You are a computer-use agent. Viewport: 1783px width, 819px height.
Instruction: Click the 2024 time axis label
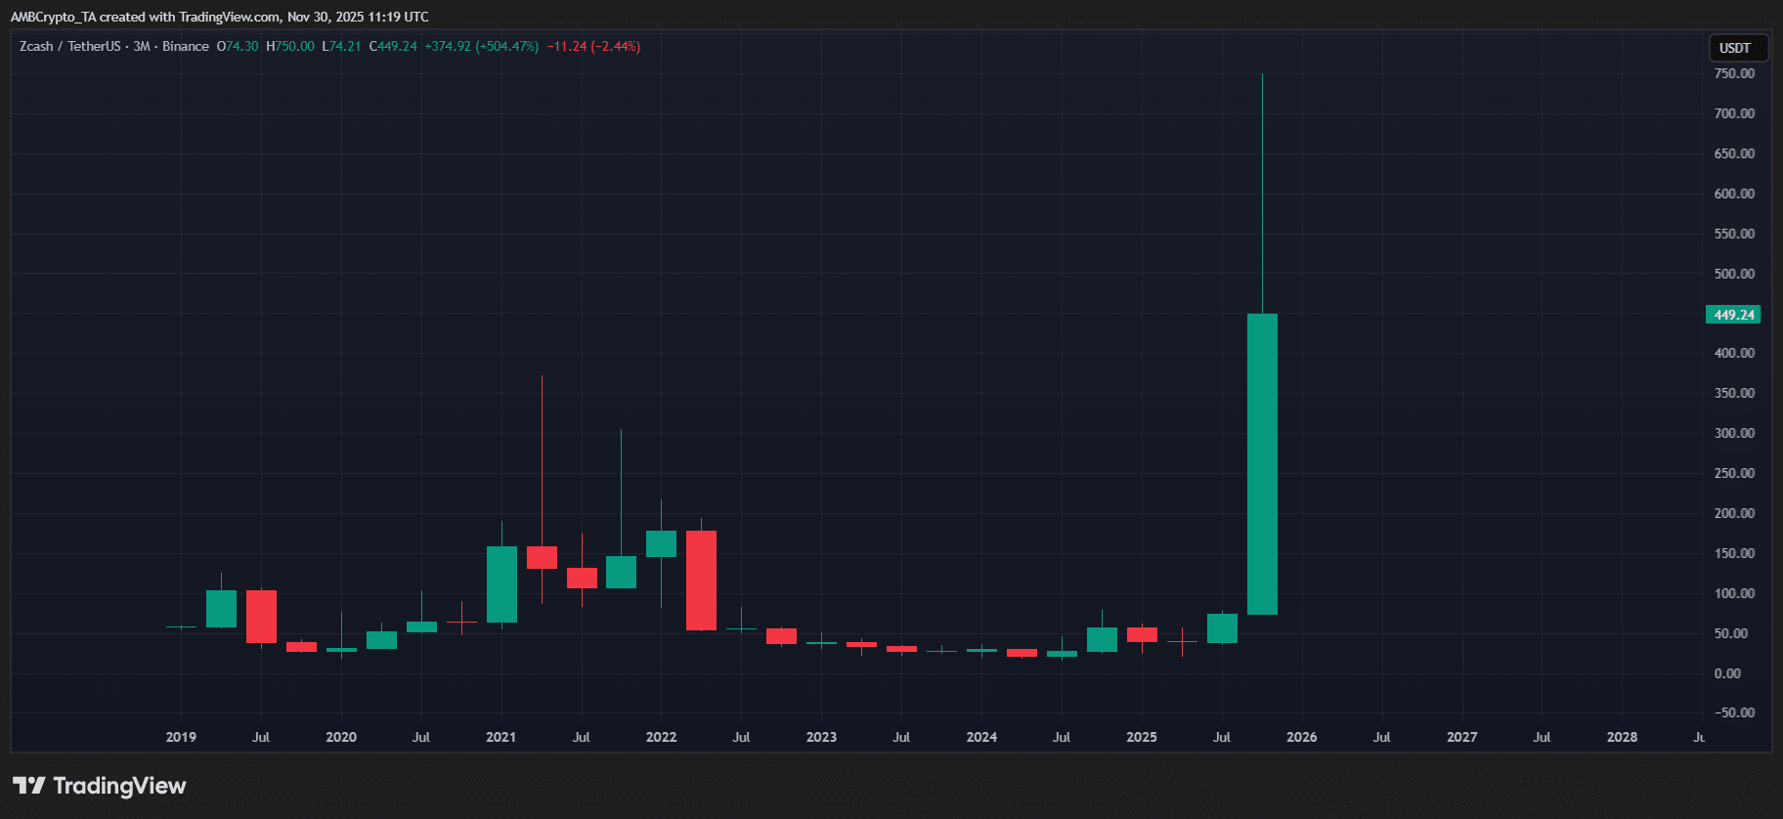point(981,737)
